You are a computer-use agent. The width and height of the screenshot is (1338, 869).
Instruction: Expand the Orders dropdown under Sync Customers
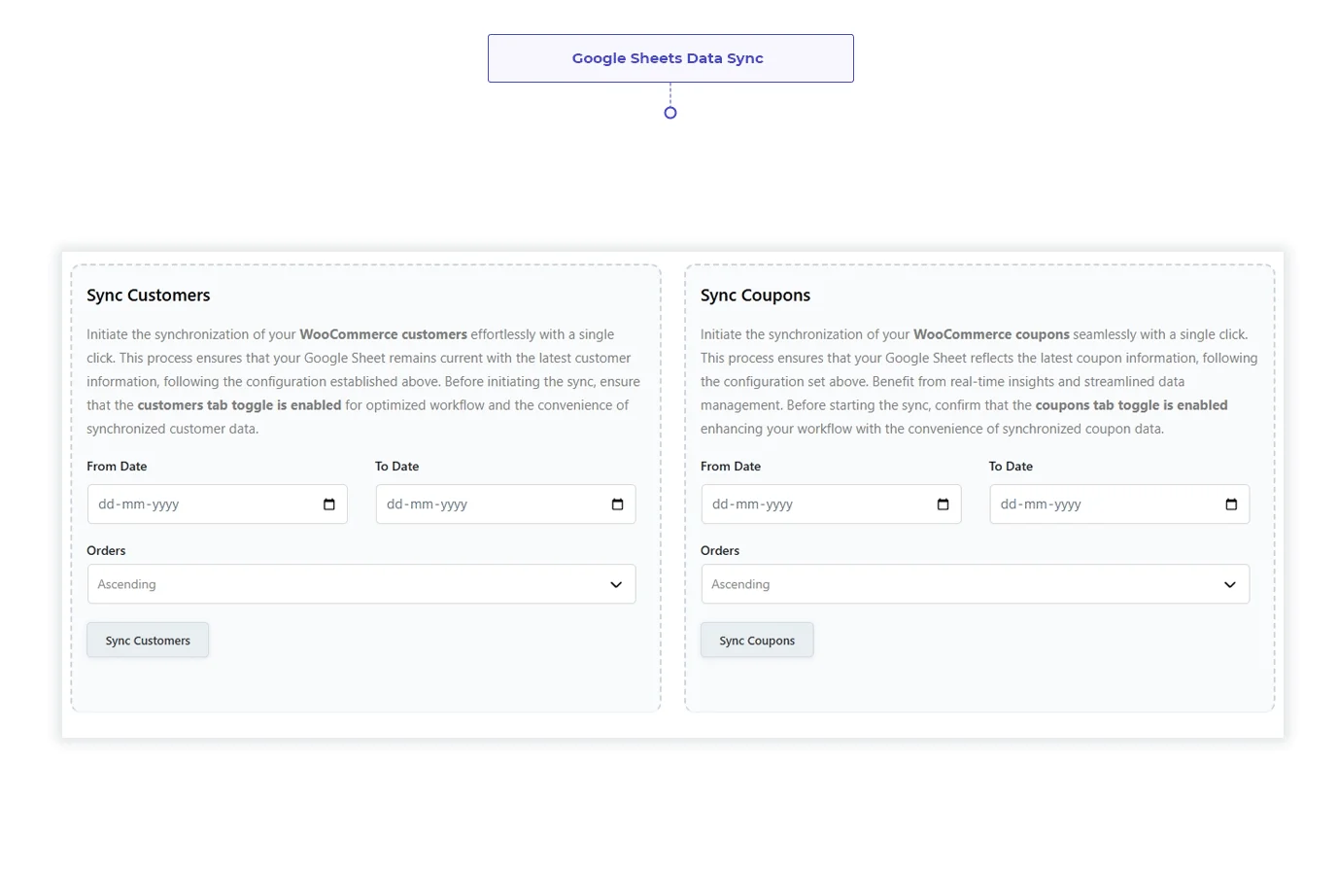[361, 584]
